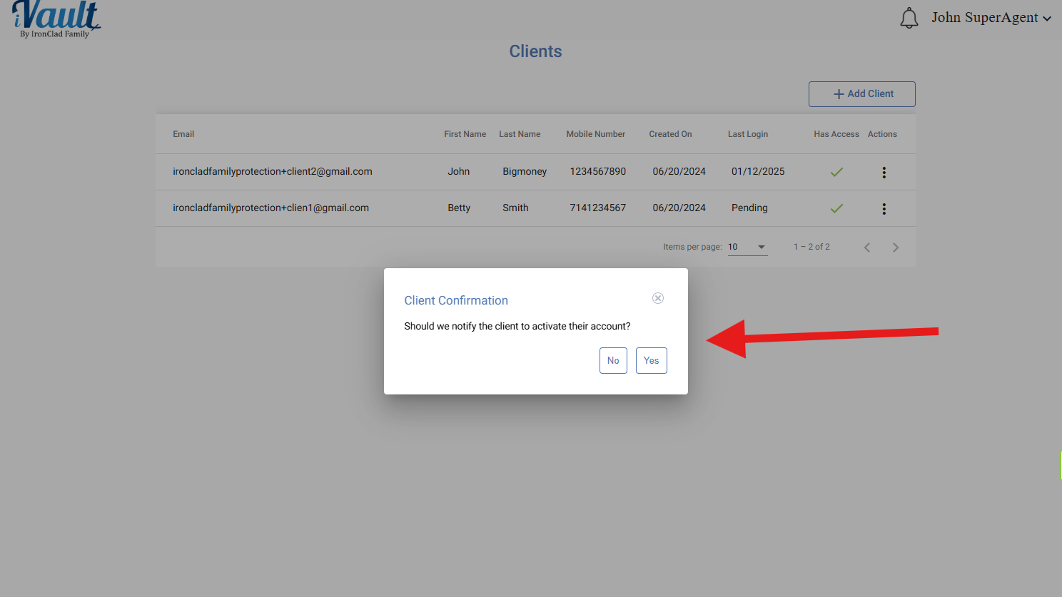Click created date in Betty Smith row

(x=679, y=208)
